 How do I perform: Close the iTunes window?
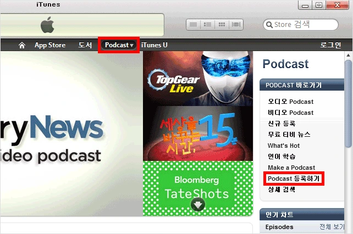[x=337, y=5]
